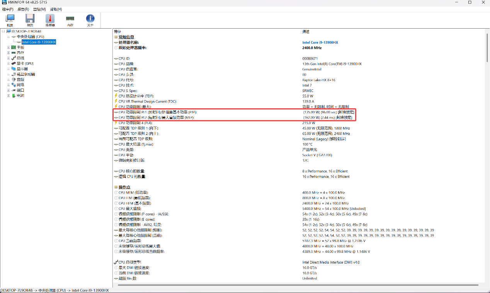Open the 帮助(H) menu
490x293 pixels.
tap(56, 9)
